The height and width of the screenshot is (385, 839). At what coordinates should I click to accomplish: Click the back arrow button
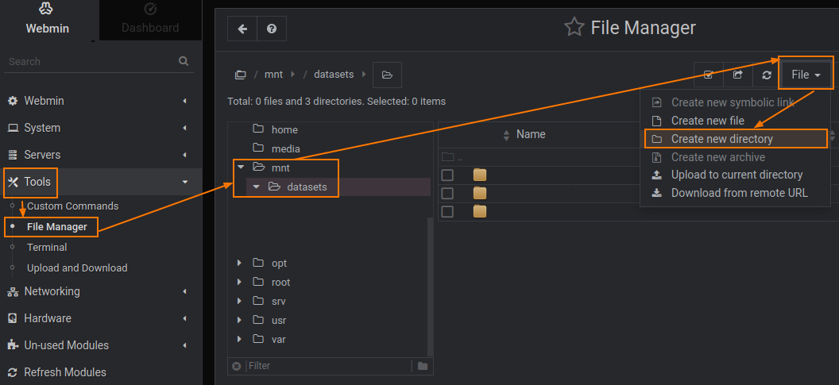point(242,29)
